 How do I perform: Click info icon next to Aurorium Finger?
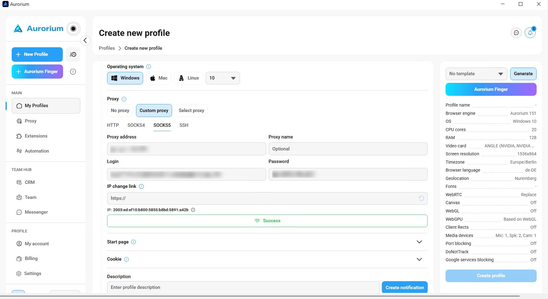click(73, 72)
